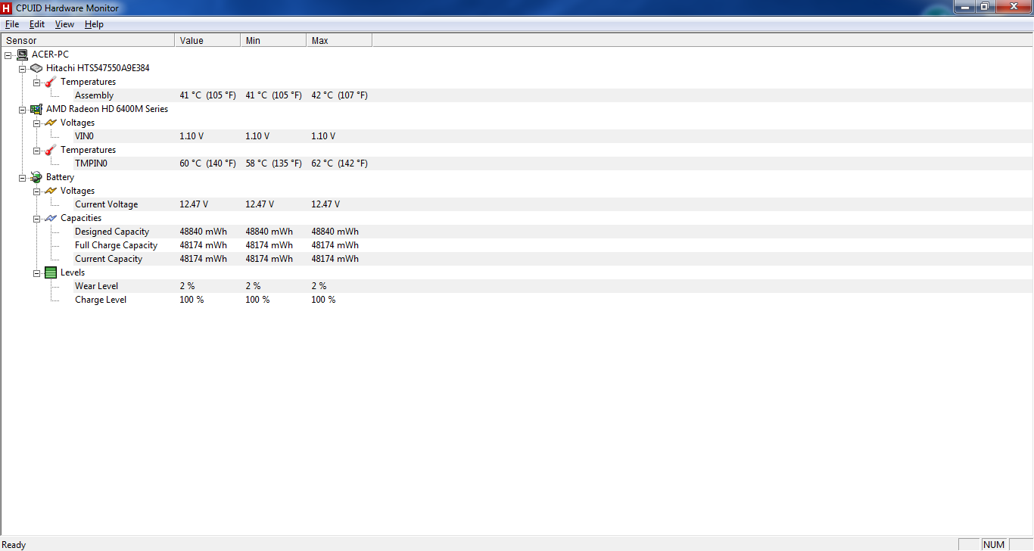Select the Hitachi HTS547550A9E384 label
Screen dimensions: 1034x551
tap(98, 68)
